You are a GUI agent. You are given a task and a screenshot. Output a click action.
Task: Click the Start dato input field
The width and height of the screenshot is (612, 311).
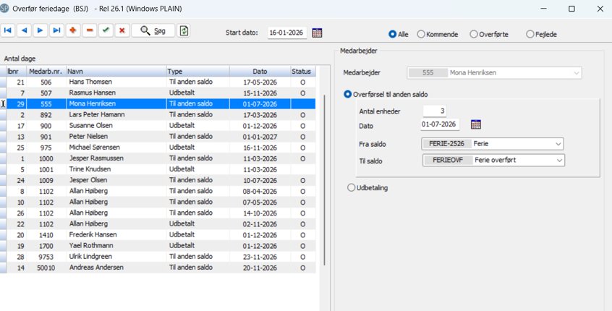tap(287, 33)
